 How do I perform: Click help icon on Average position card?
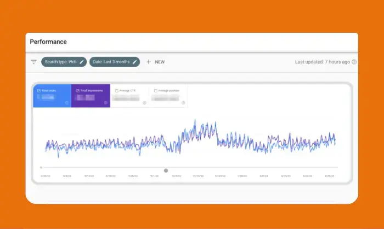(x=183, y=103)
